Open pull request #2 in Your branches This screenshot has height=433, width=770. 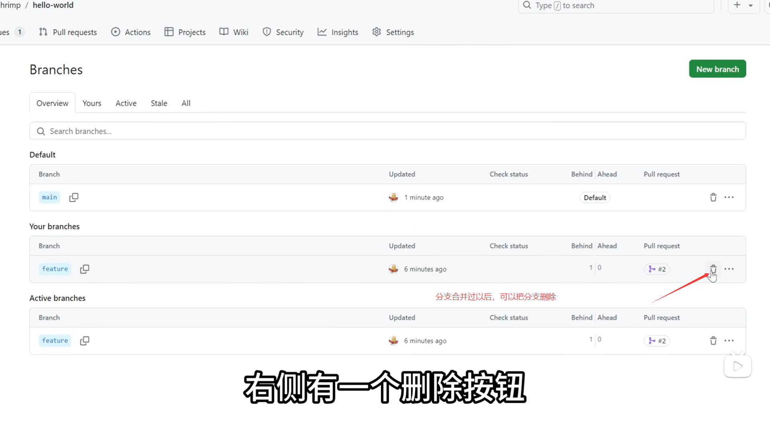pos(657,269)
